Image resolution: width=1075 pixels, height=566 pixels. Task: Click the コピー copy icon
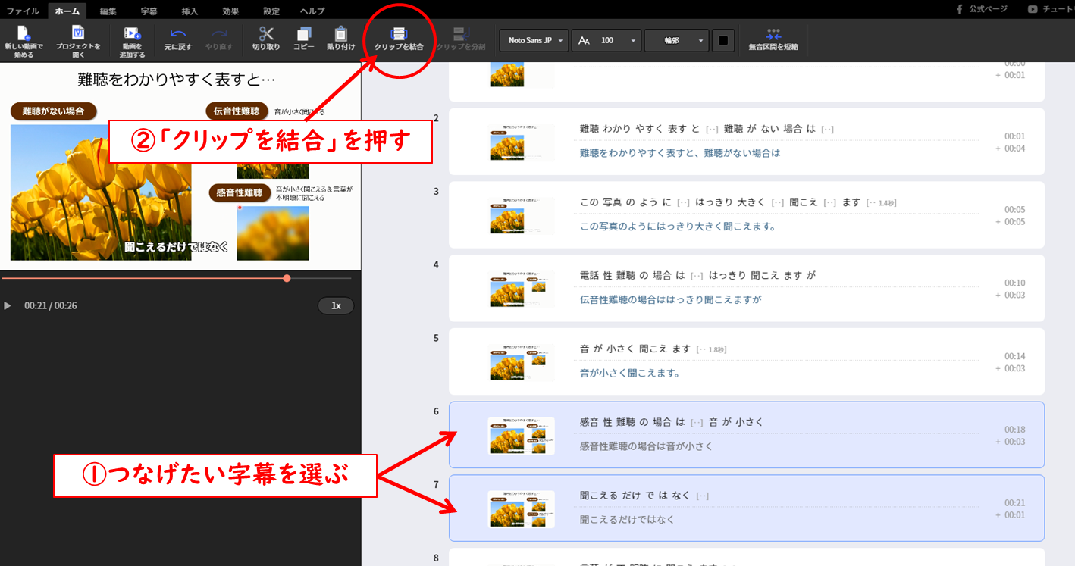pos(304,39)
